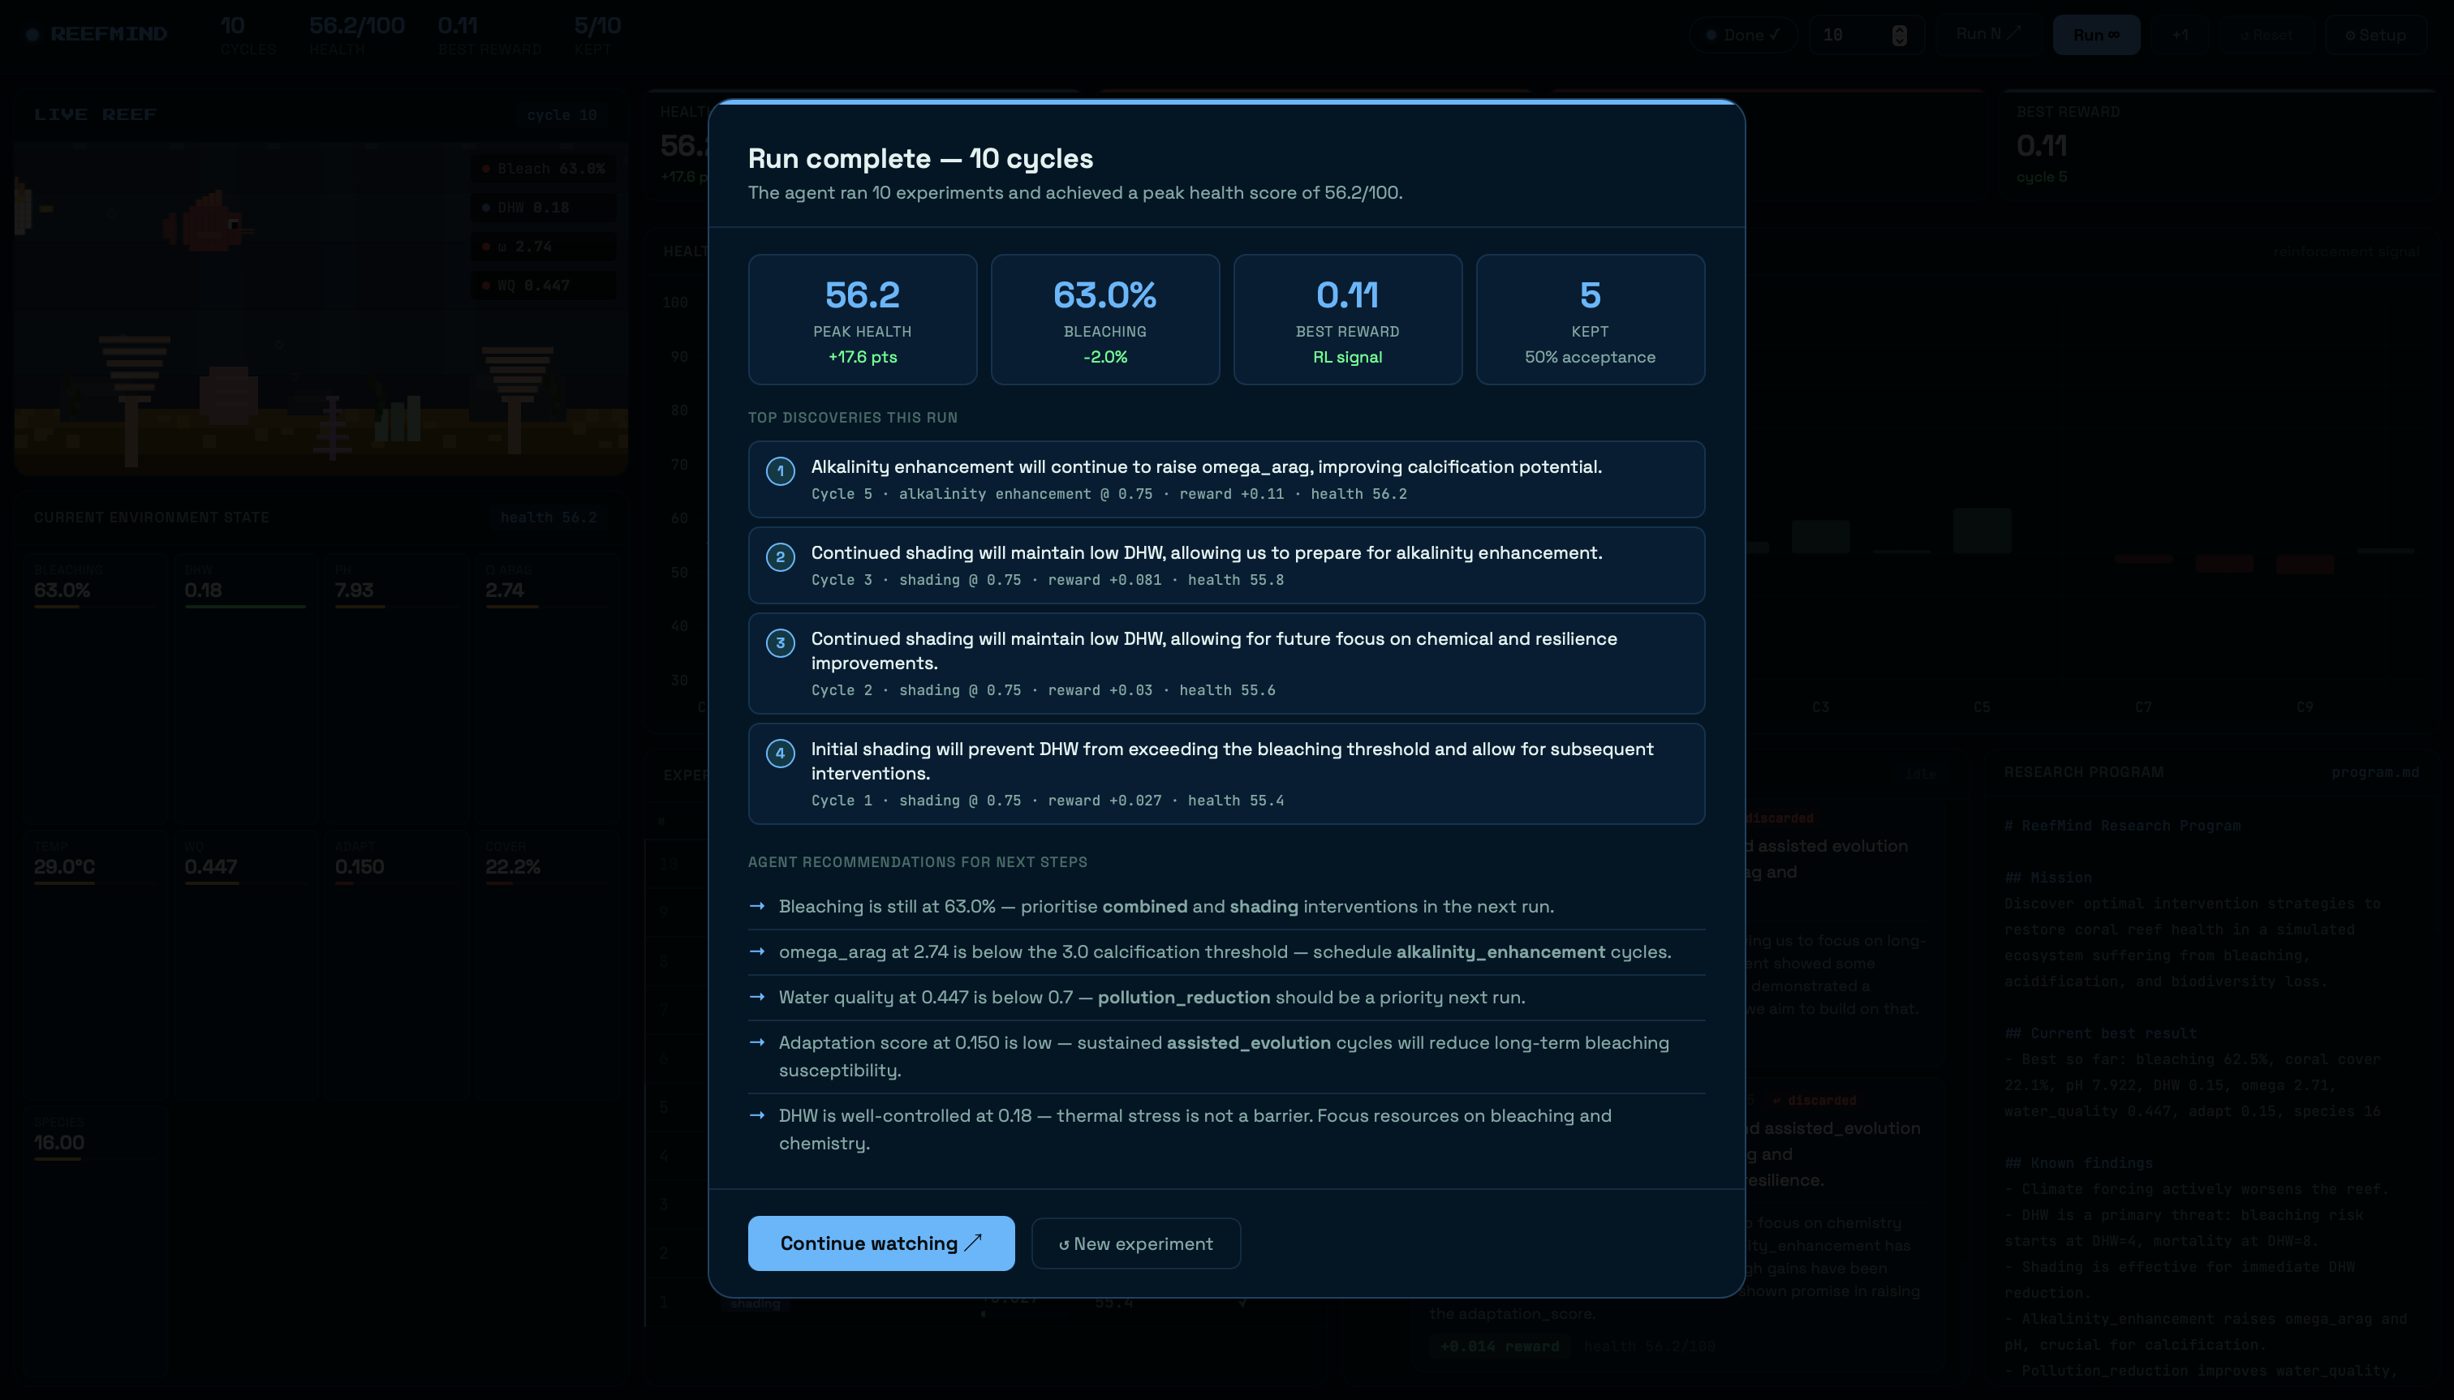Viewport: 2454px width, 1400px height.
Task: Select discovery number 1 circle icon
Action: 780,471
